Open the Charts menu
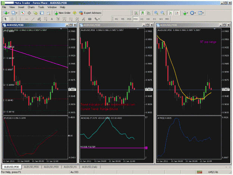This screenshot has height=175, width=233. (x=31, y=7)
